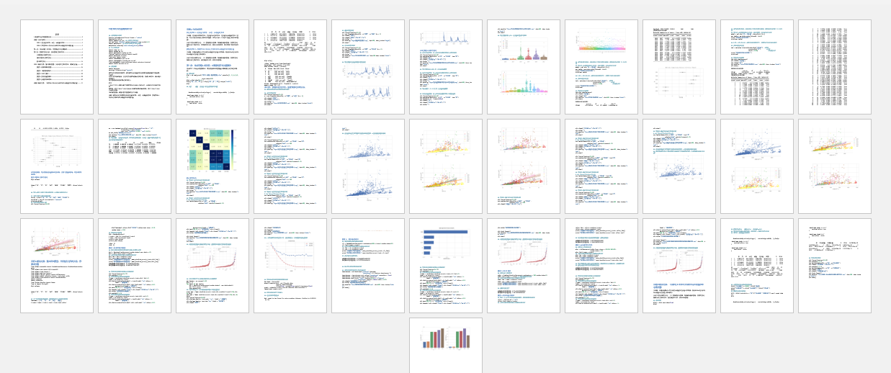Open the horizontal blue bar chart page
The image size is (891, 373).
[x=445, y=266]
